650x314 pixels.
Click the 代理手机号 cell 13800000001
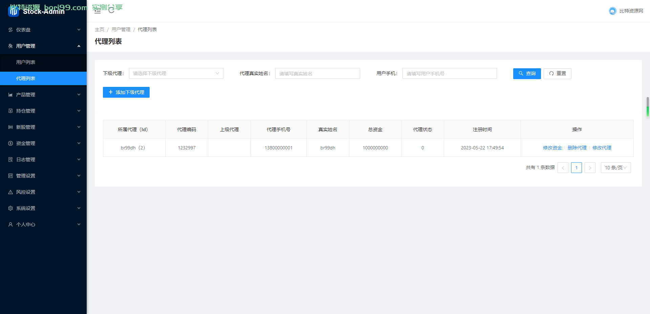(x=279, y=148)
